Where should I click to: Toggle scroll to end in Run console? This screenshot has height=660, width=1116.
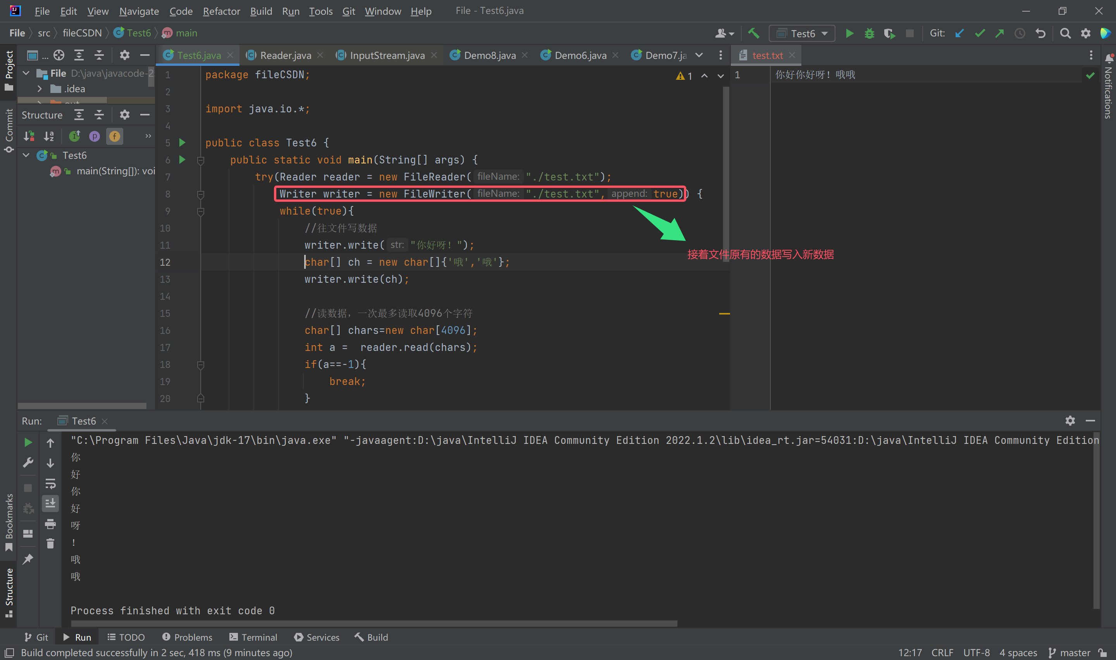50,503
